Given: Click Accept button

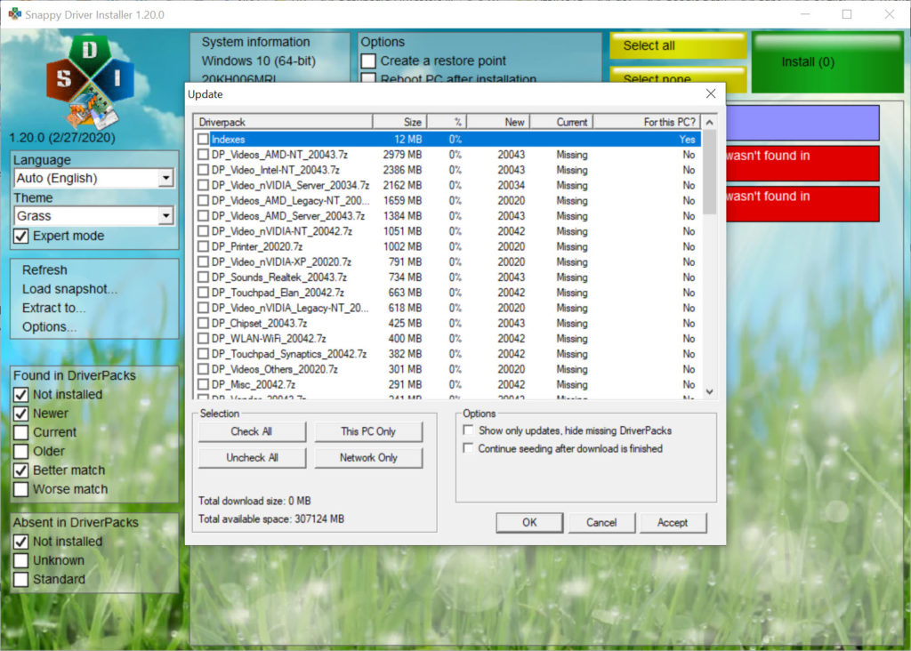Looking at the screenshot, I should [673, 522].
